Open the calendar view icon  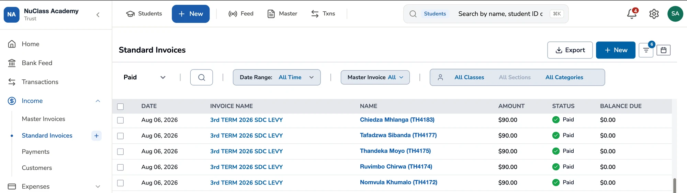[x=663, y=50]
